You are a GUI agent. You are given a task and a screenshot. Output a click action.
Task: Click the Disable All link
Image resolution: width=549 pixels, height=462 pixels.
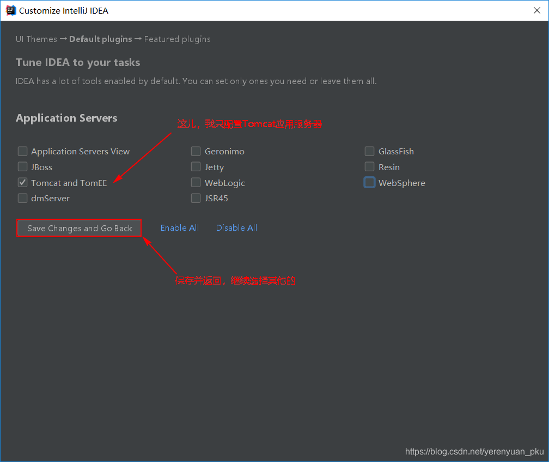pyautogui.click(x=237, y=228)
